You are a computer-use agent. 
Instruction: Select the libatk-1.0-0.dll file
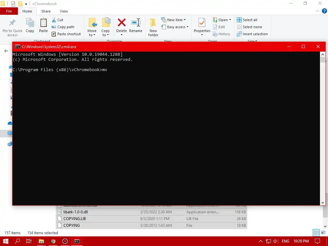click(152, 212)
